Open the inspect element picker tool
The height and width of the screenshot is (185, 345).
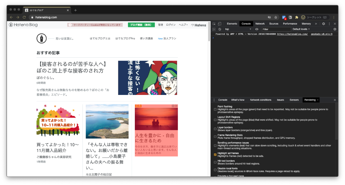214,24
